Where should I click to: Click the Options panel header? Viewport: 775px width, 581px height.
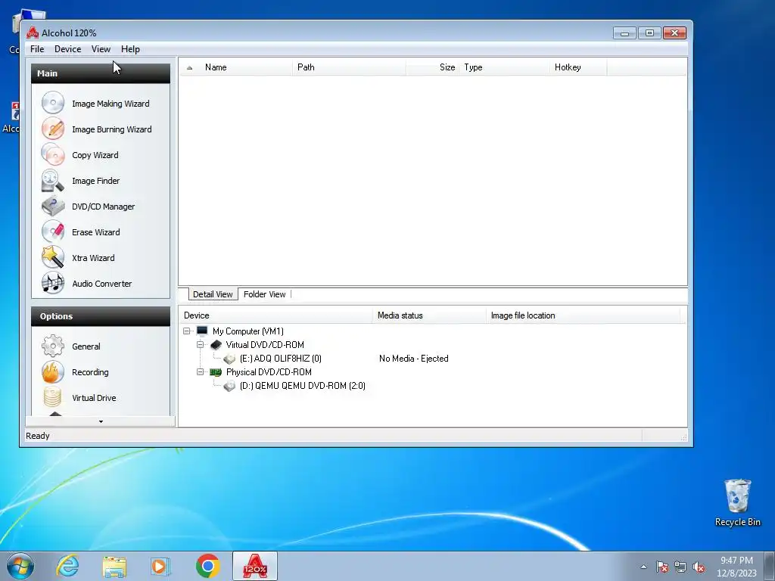pos(101,316)
